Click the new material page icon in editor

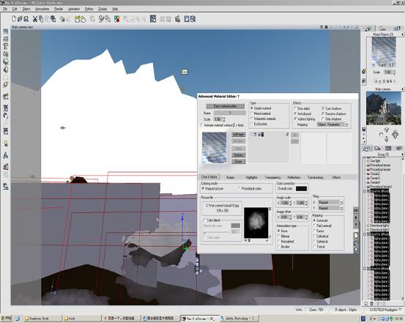click(x=356, y=235)
